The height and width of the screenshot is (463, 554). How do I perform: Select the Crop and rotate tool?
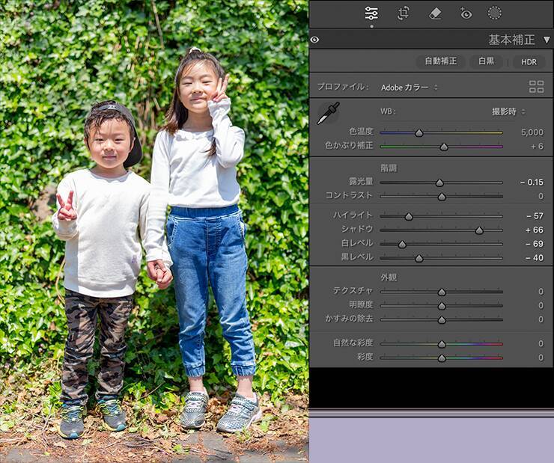pyautogui.click(x=404, y=13)
